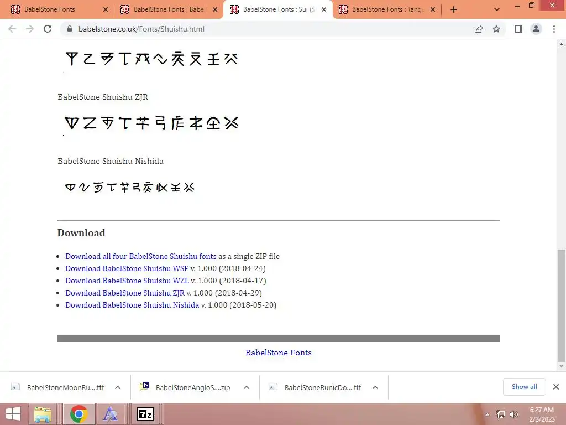Download BabelStone Shuishu WSF link
Screen dimensions: 566x425
pyautogui.click(x=127, y=268)
